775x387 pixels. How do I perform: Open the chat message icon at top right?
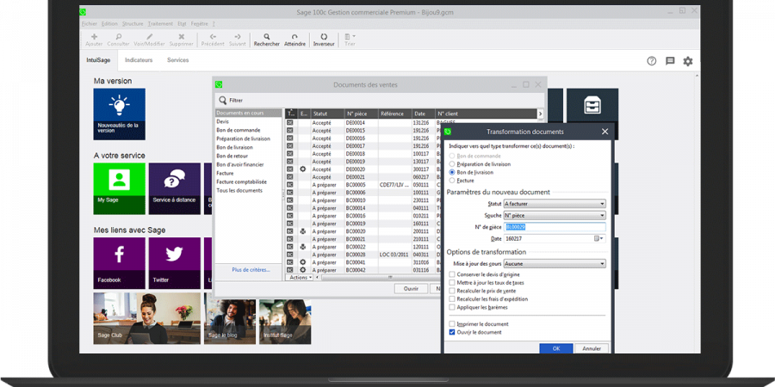670,61
